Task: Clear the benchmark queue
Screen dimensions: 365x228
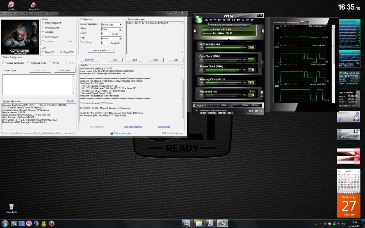Action: pyautogui.click(x=155, y=59)
